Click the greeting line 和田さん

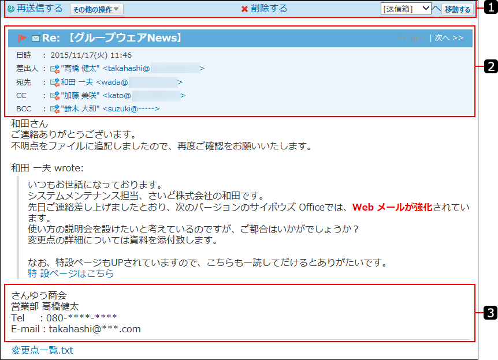[x=29, y=123]
